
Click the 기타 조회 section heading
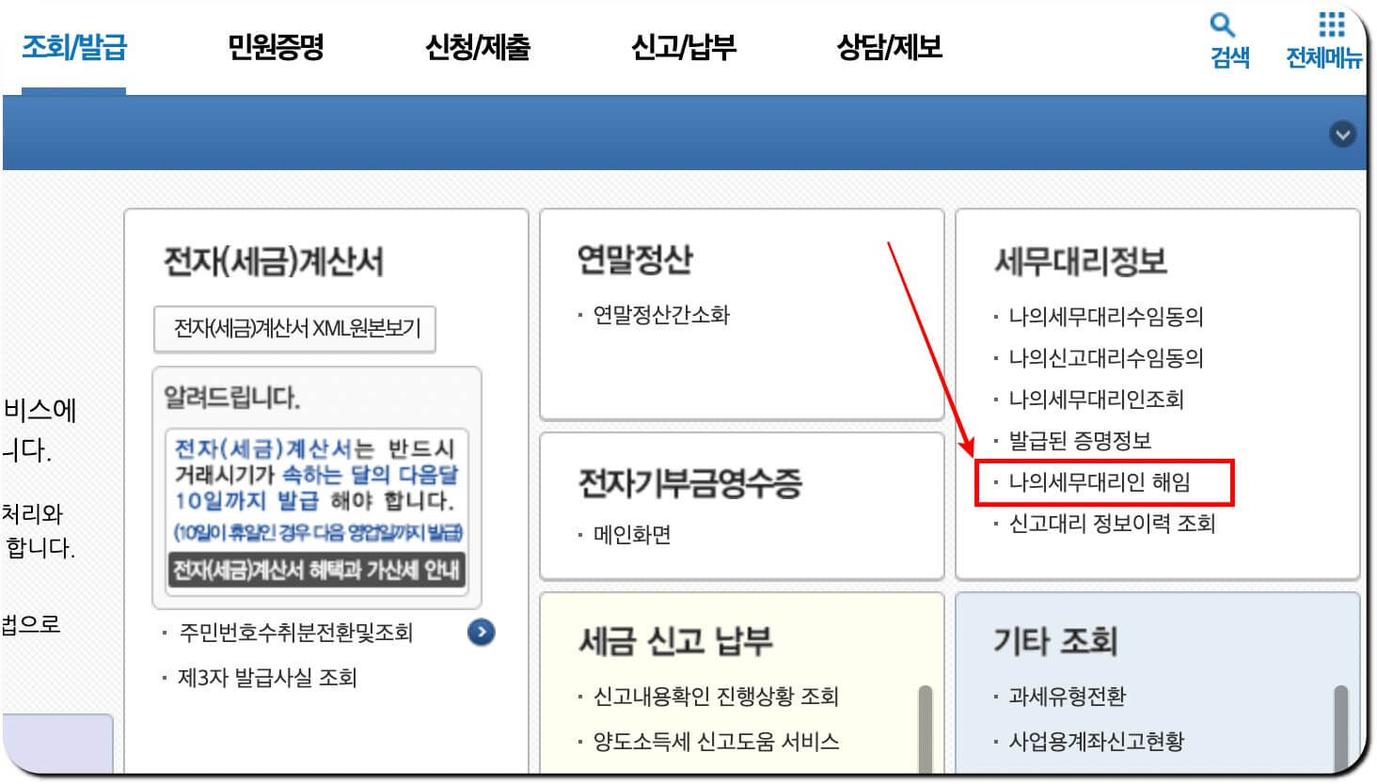(x=1055, y=641)
